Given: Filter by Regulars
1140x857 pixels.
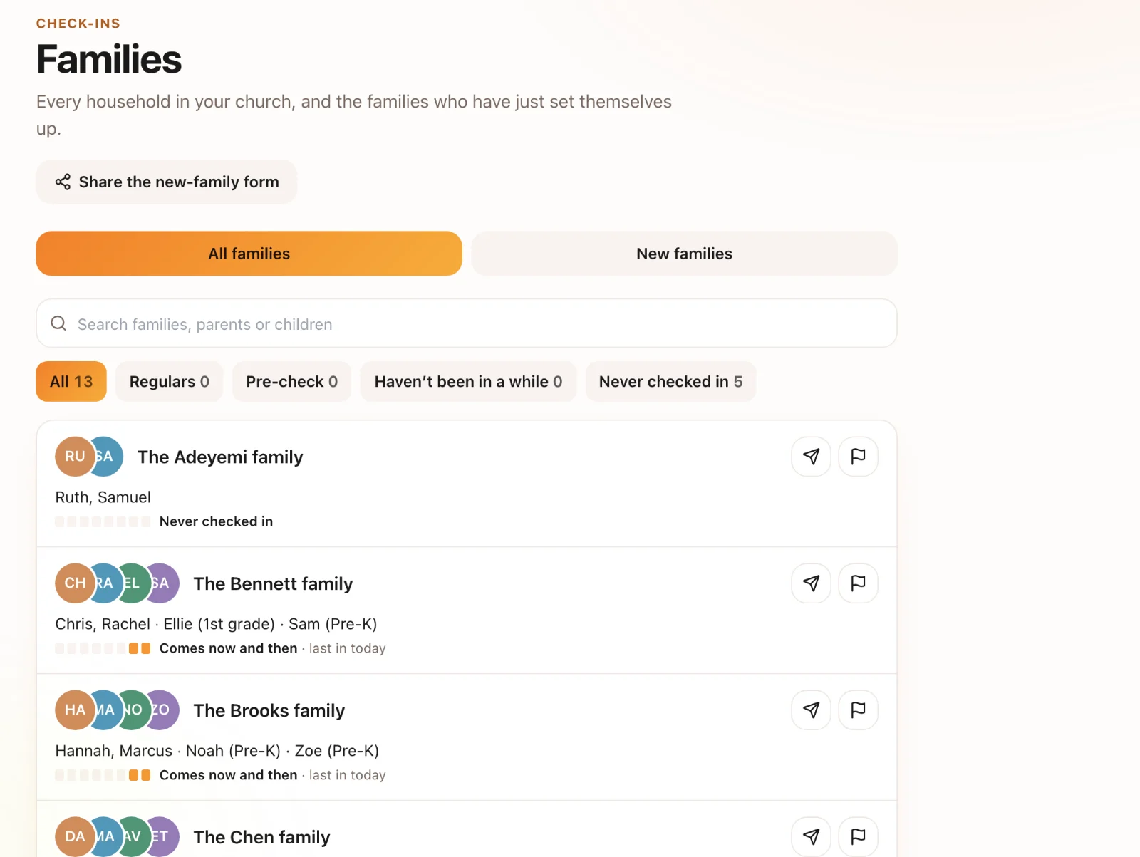Looking at the screenshot, I should pyautogui.click(x=170, y=381).
